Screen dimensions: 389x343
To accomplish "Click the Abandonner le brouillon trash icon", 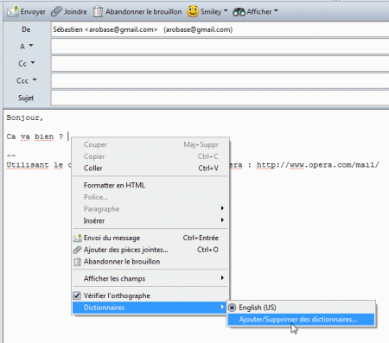I will (98, 11).
